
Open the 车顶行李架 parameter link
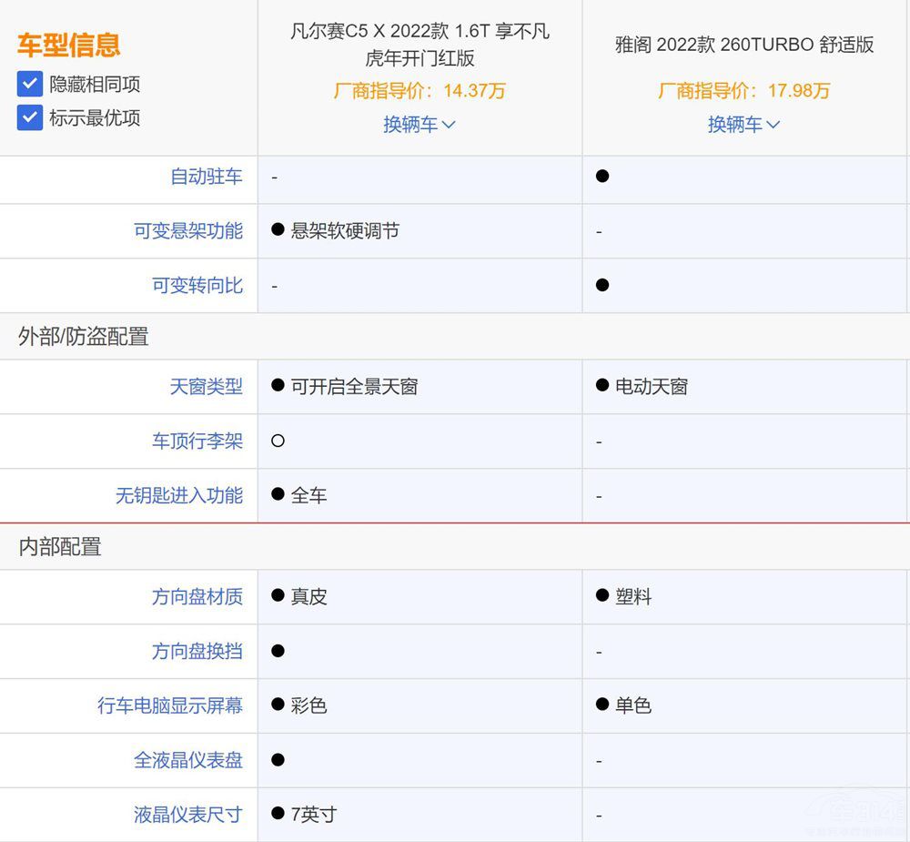tap(197, 441)
